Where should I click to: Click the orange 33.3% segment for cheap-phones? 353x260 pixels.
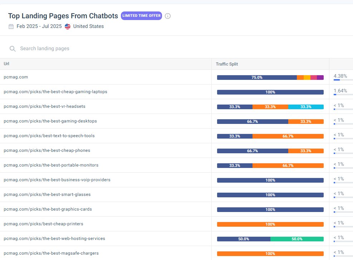[306, 151]
